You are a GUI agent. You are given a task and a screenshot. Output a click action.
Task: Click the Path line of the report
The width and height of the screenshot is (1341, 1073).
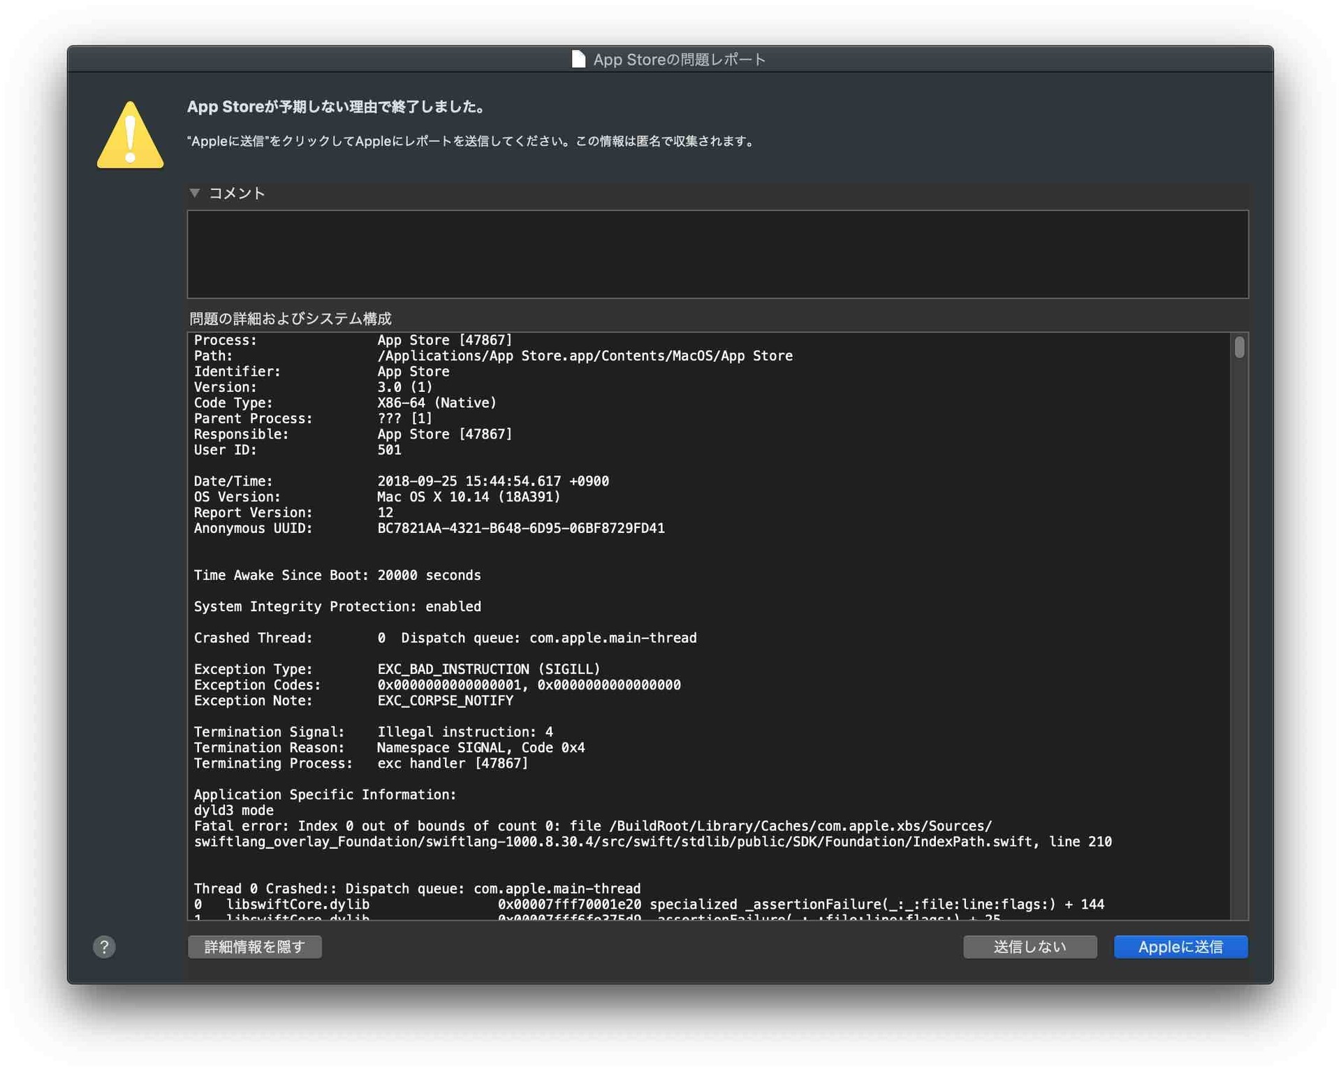pyautogui.click(x=493, y=356)
